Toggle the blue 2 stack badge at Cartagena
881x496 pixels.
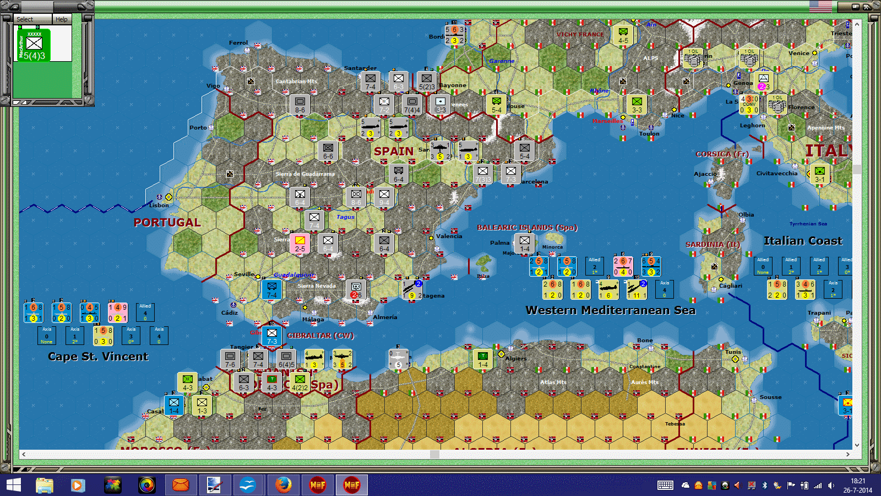point(419,283)
